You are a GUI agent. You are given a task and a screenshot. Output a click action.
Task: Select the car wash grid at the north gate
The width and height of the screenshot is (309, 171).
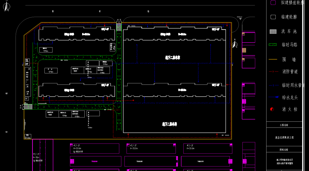tap(119, 26)
